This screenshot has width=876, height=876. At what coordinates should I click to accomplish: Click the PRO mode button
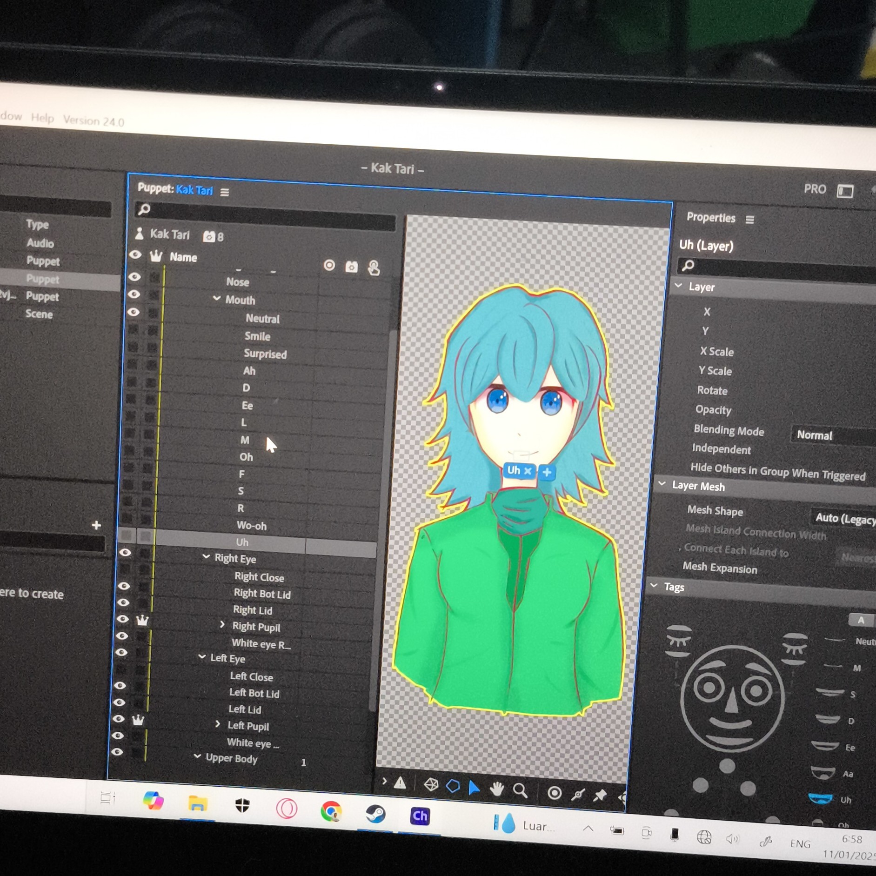point(815,189)
